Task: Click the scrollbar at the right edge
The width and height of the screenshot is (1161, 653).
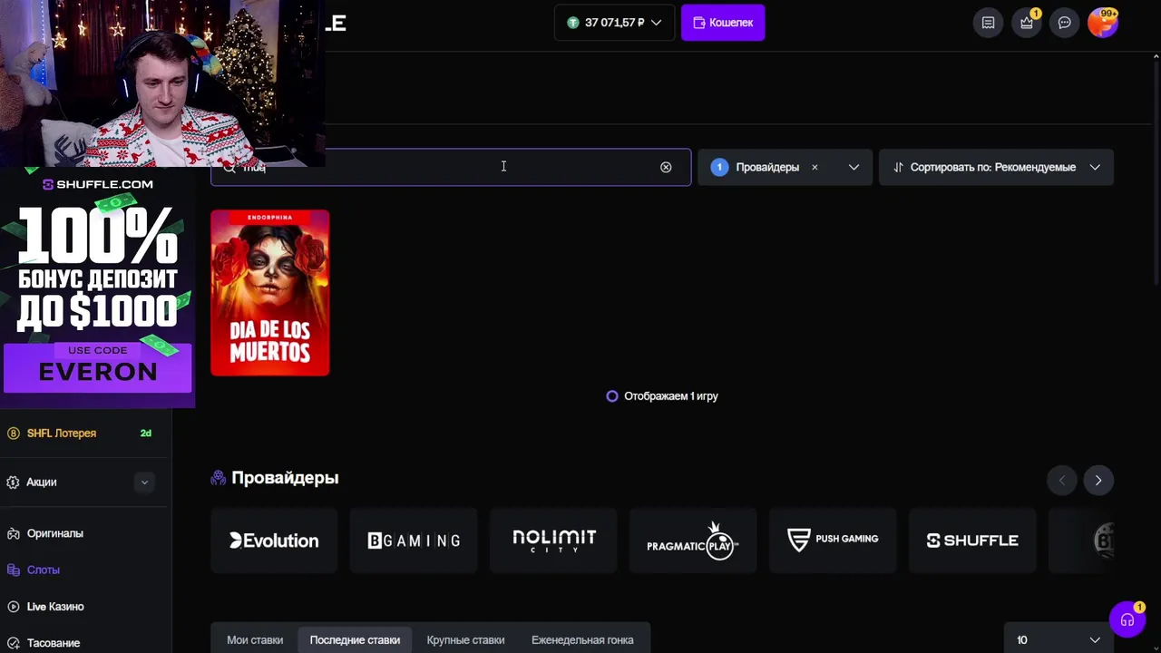Action: (1156, 172)
